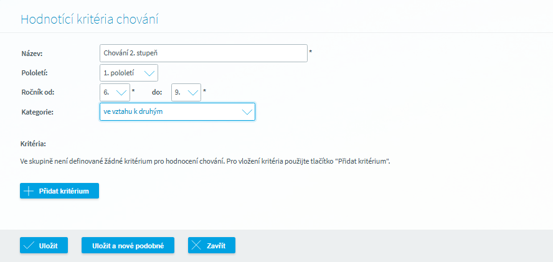Add a criterion with Přidat kritérium

[x=60, y=191]
